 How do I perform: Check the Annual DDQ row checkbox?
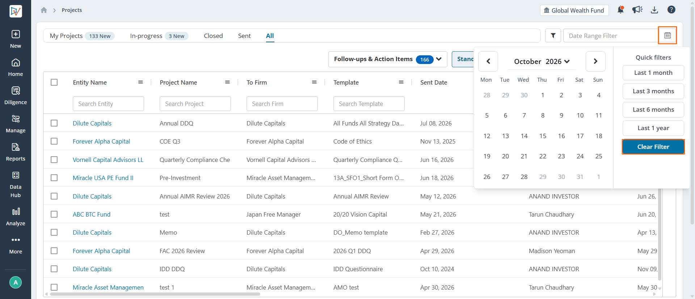[54, 123]
